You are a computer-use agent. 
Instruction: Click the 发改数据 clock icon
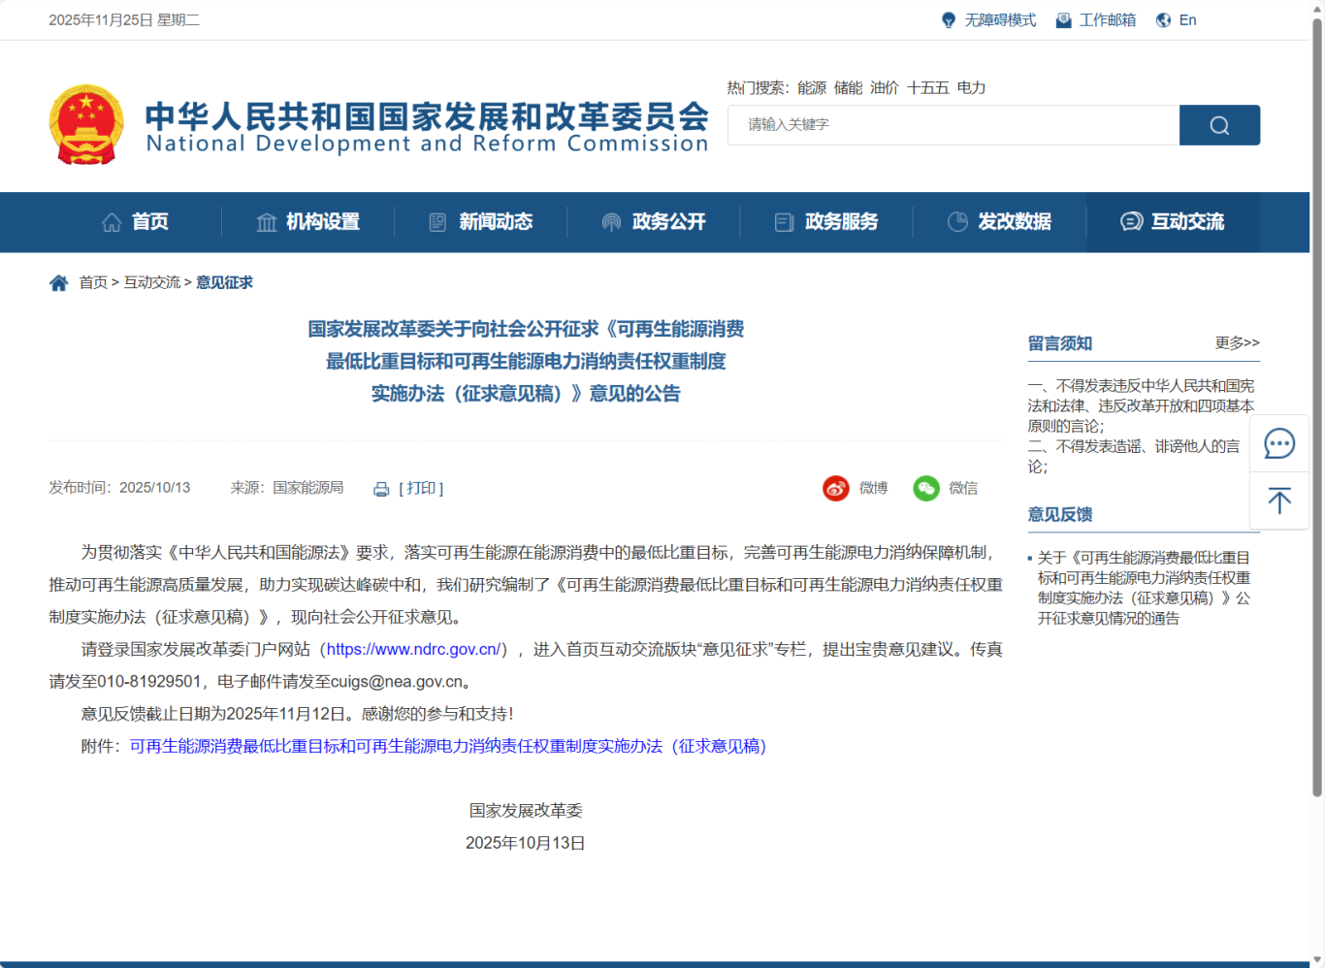(x=956, y=221)
